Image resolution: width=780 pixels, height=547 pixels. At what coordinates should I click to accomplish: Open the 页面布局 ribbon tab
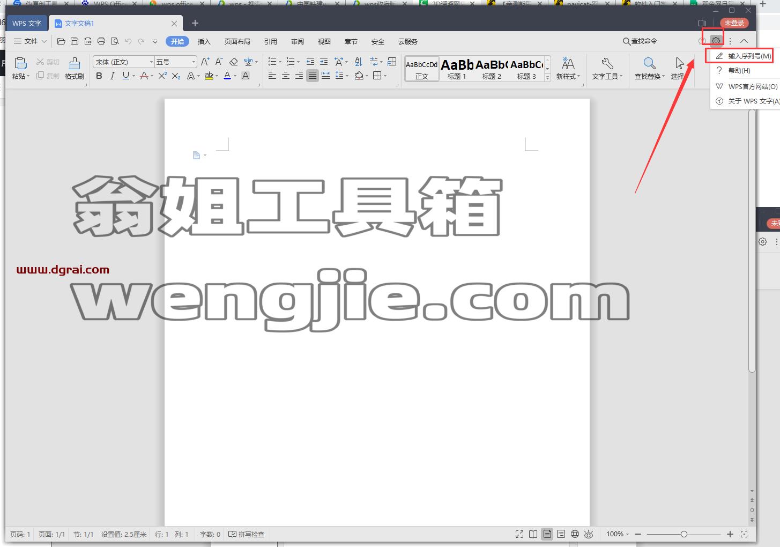[x=237, y=41]
